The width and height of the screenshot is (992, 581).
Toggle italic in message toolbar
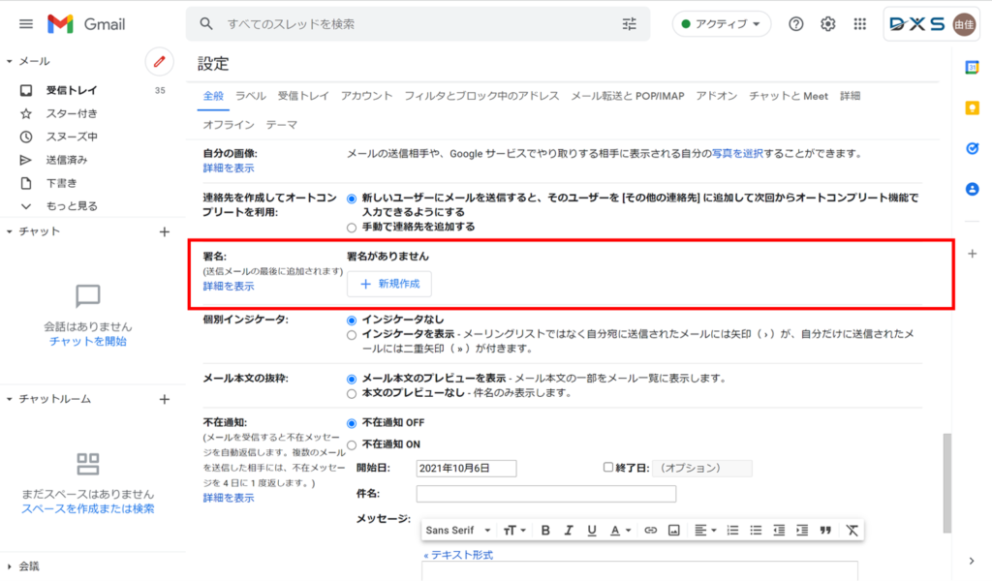click(568, 531)
